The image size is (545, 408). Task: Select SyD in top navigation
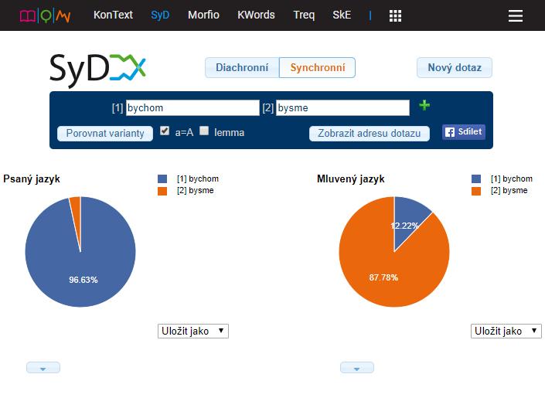point(160,15)
